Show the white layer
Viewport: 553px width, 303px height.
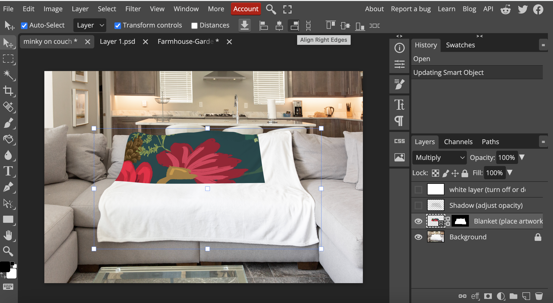[418, 189]
